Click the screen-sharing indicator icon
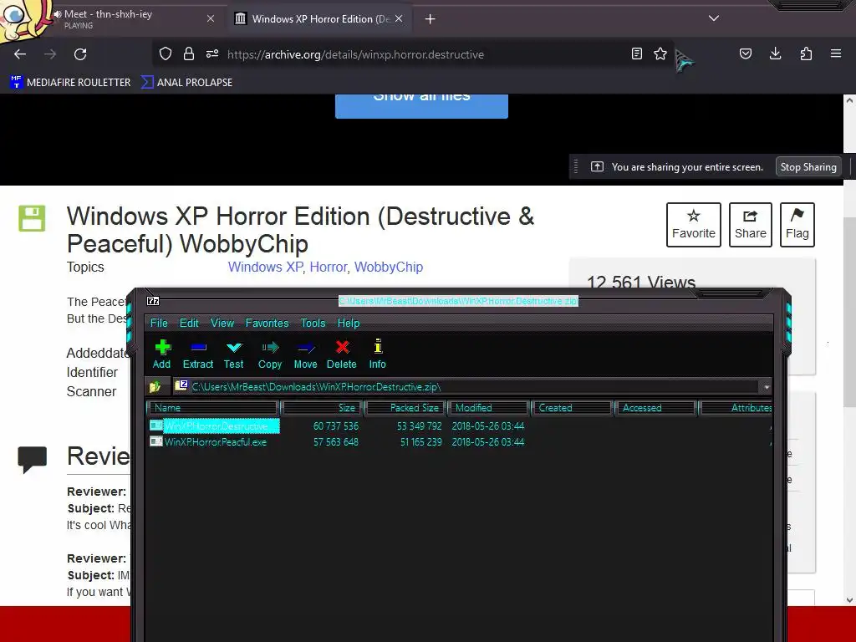 point(597,167)
